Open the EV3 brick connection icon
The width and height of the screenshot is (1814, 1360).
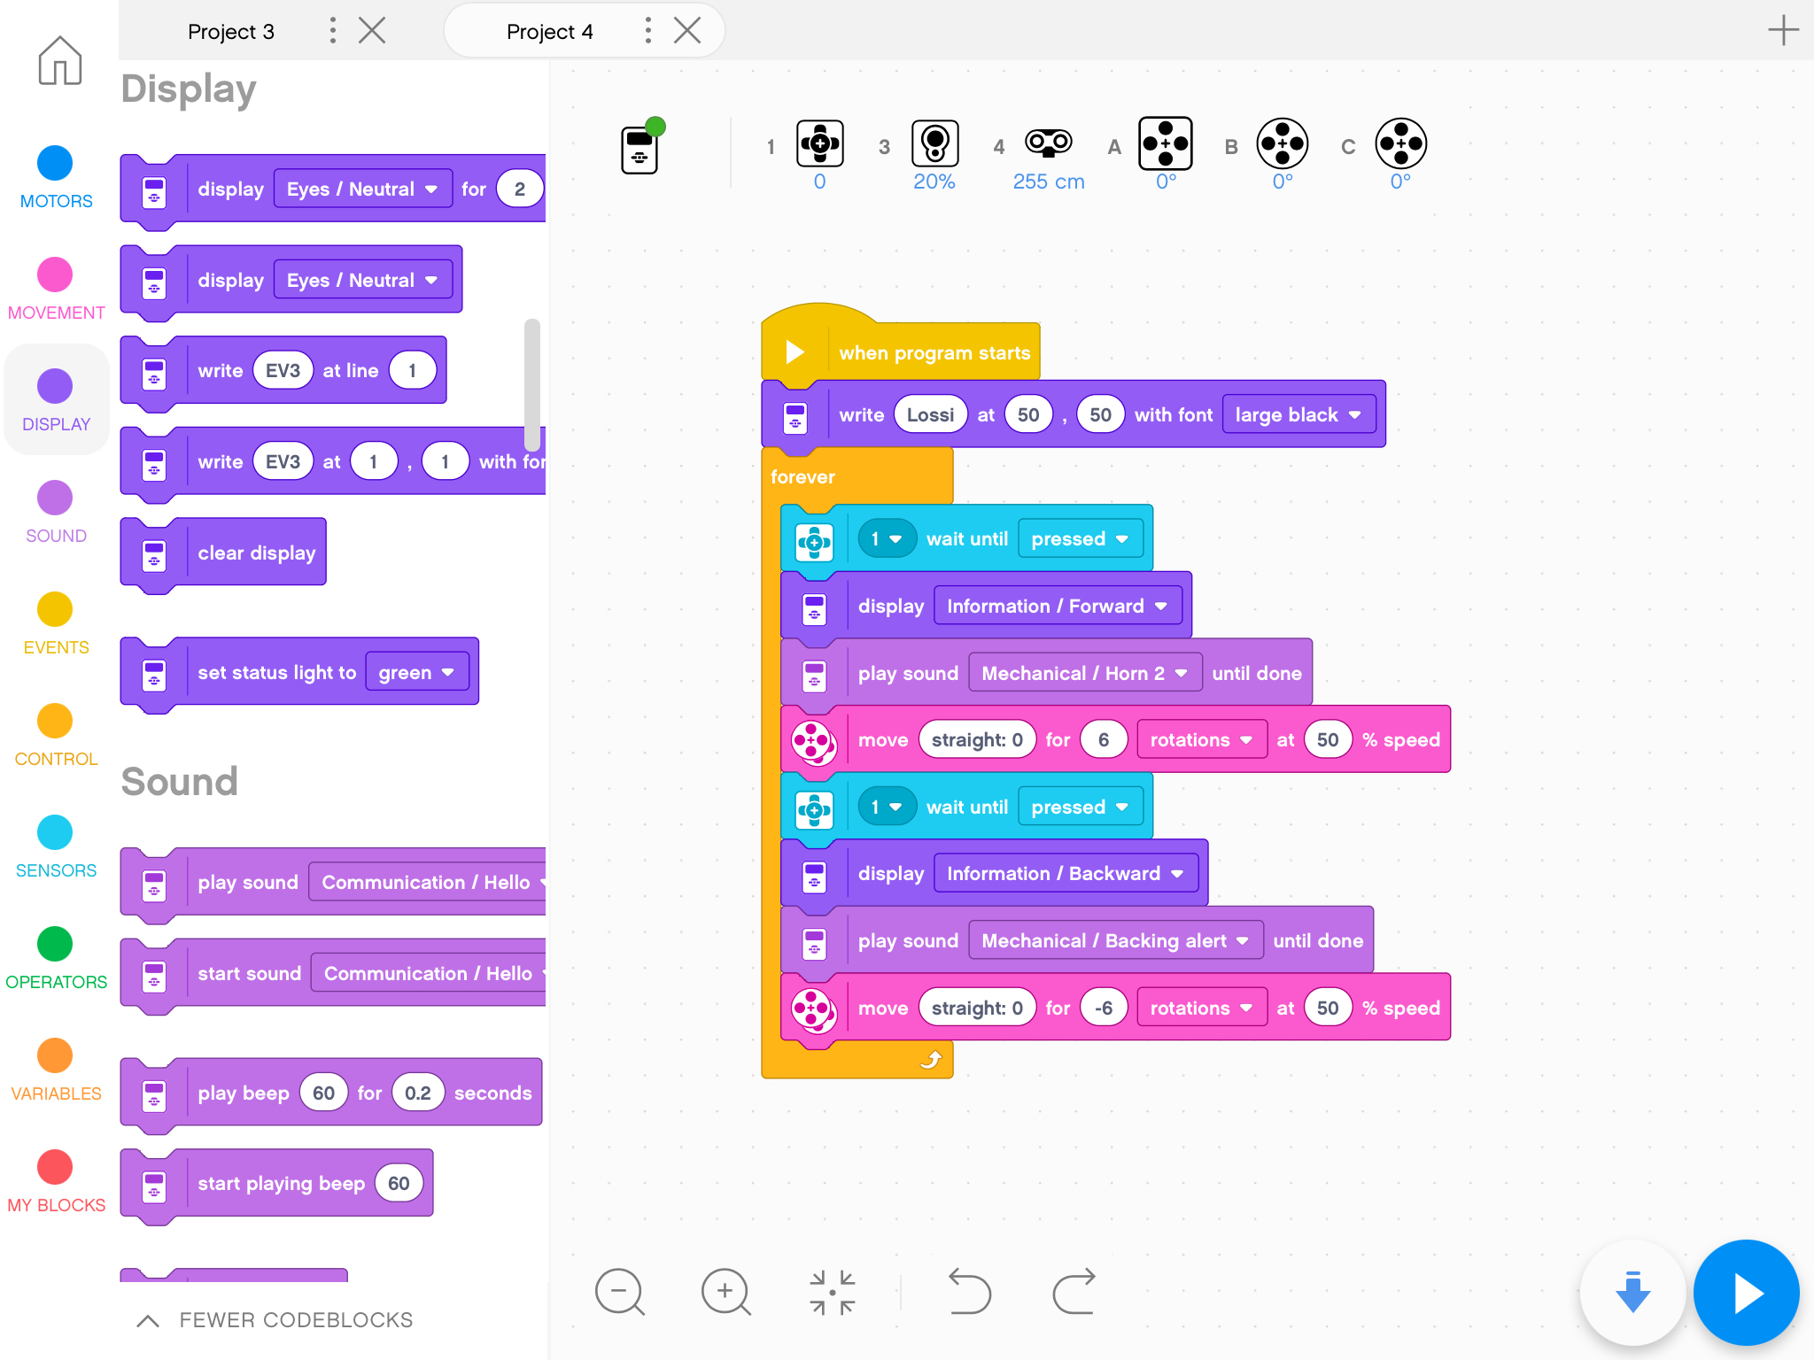pos(641,148)
